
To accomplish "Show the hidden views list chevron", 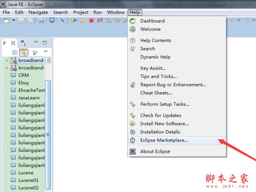I will [x=23, y=43].
